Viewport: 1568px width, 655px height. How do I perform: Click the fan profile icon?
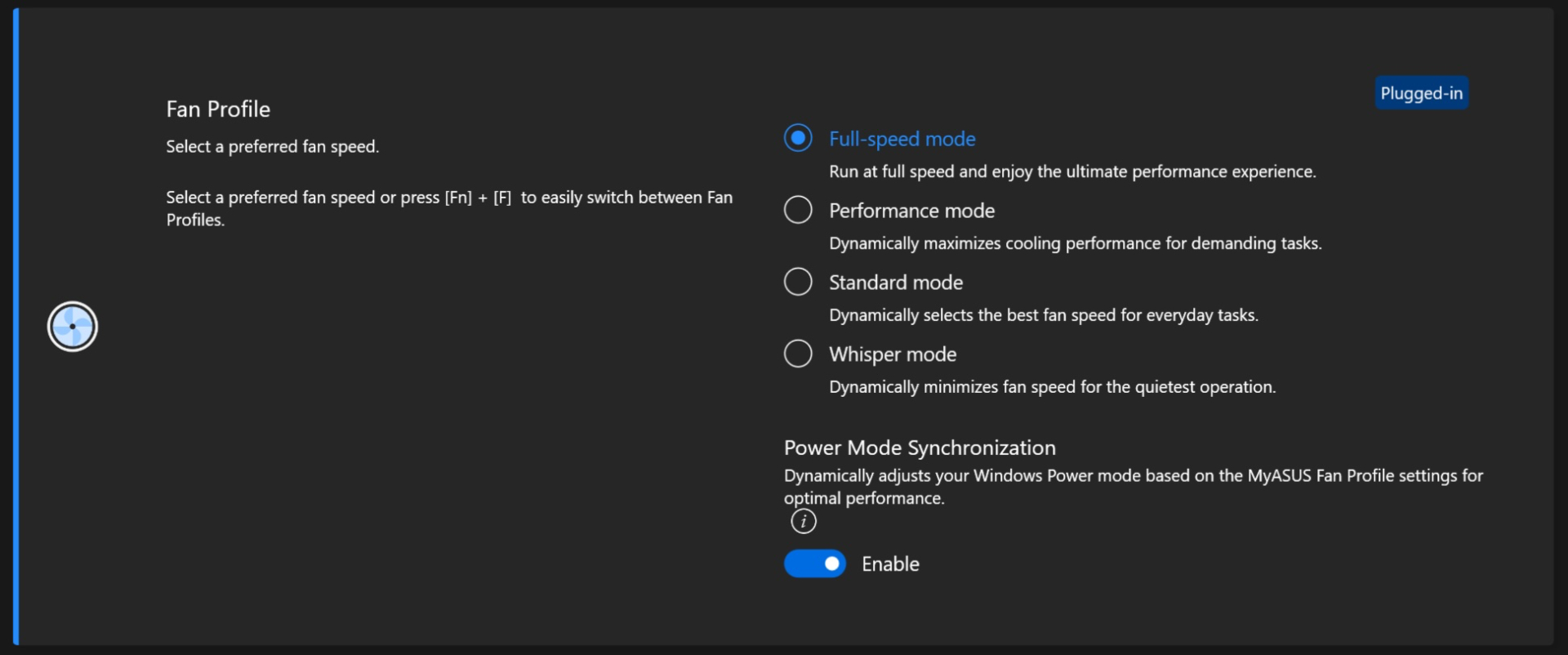[73, 327]
